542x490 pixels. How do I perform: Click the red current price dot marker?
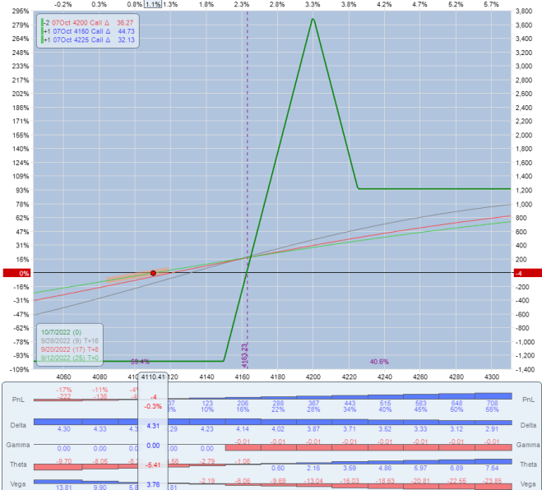(x=153, y=272)
